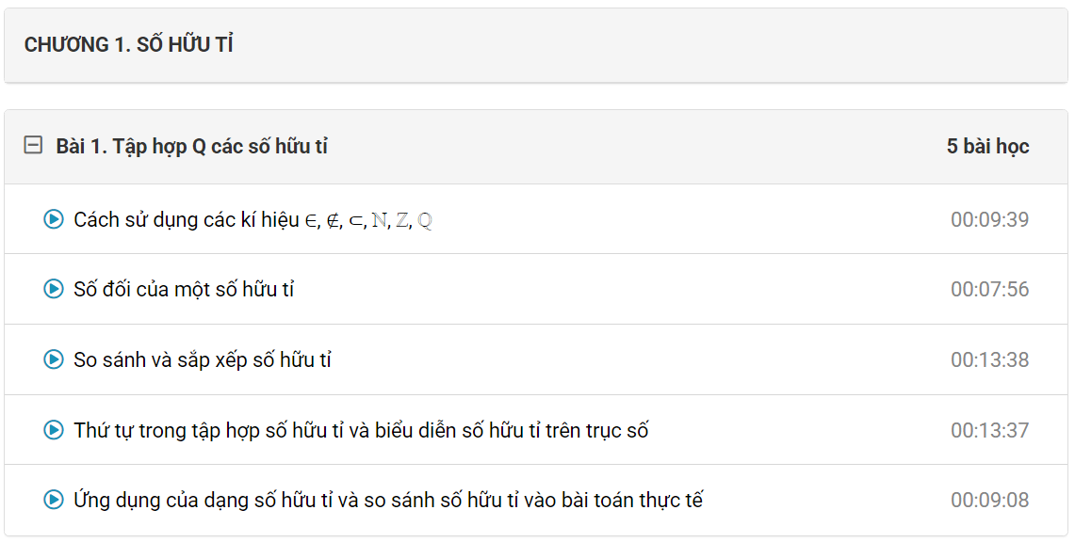Viewport: 1075px width, 542px height.
Task: Click play icon next to "Số đối của một số hữu tỉ"
Action: (x=54, y=289)
